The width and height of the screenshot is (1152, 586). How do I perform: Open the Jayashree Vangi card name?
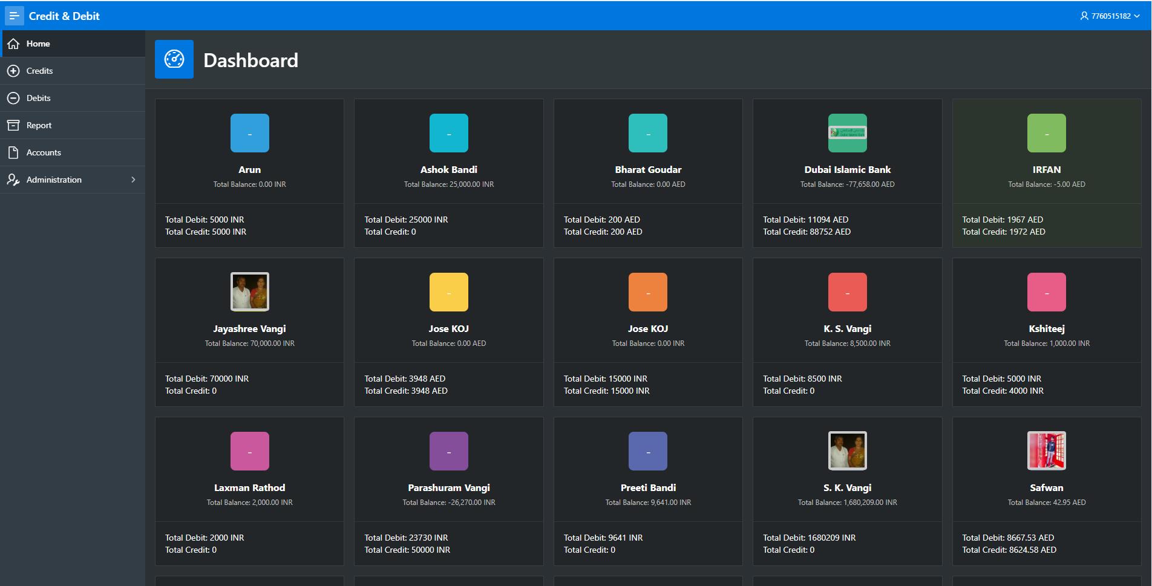[x=250, y=328]
